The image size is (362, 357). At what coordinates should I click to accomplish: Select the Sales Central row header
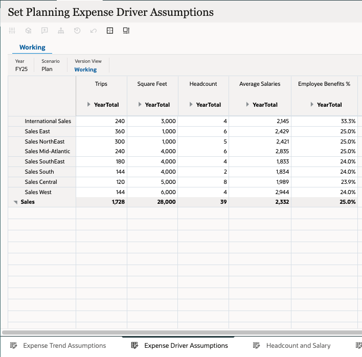(42, 182)
